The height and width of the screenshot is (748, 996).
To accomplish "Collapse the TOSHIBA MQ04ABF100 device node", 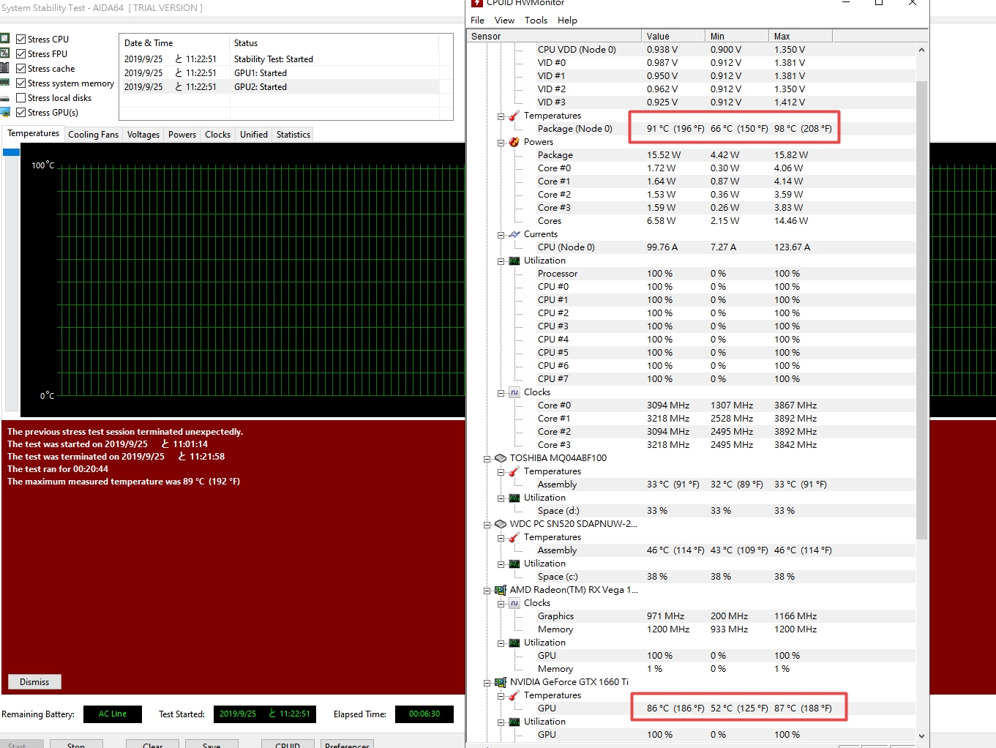I will (487, 459).
